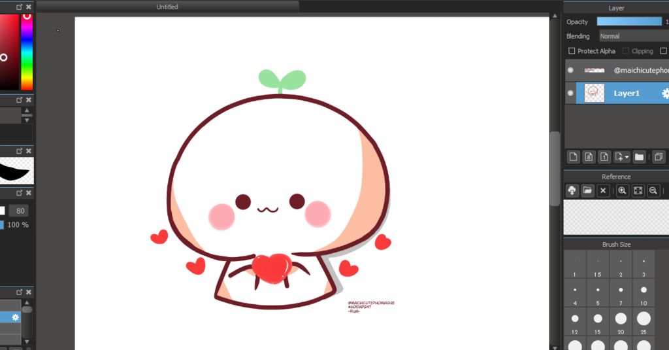Click the brush opacity 100 % value
The height and width of the screenshot is (350, 669).
[x=18, y=225]
